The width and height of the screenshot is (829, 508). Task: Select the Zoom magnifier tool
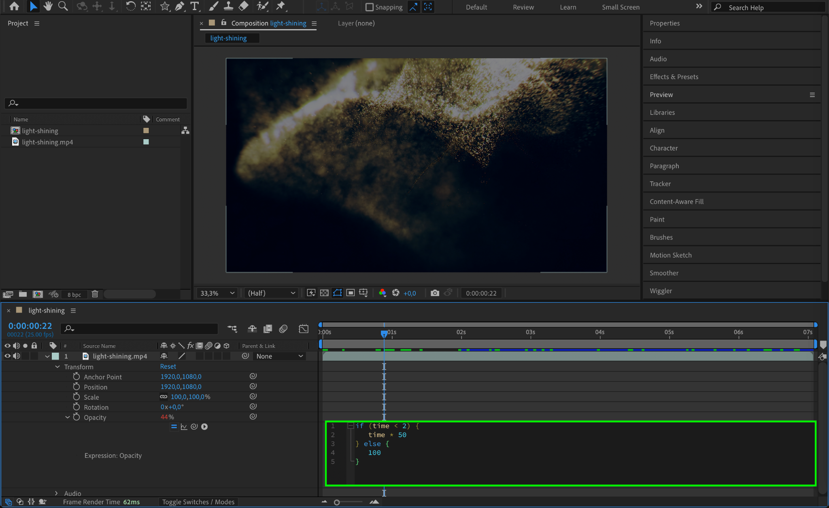click(x=63, y=6)
